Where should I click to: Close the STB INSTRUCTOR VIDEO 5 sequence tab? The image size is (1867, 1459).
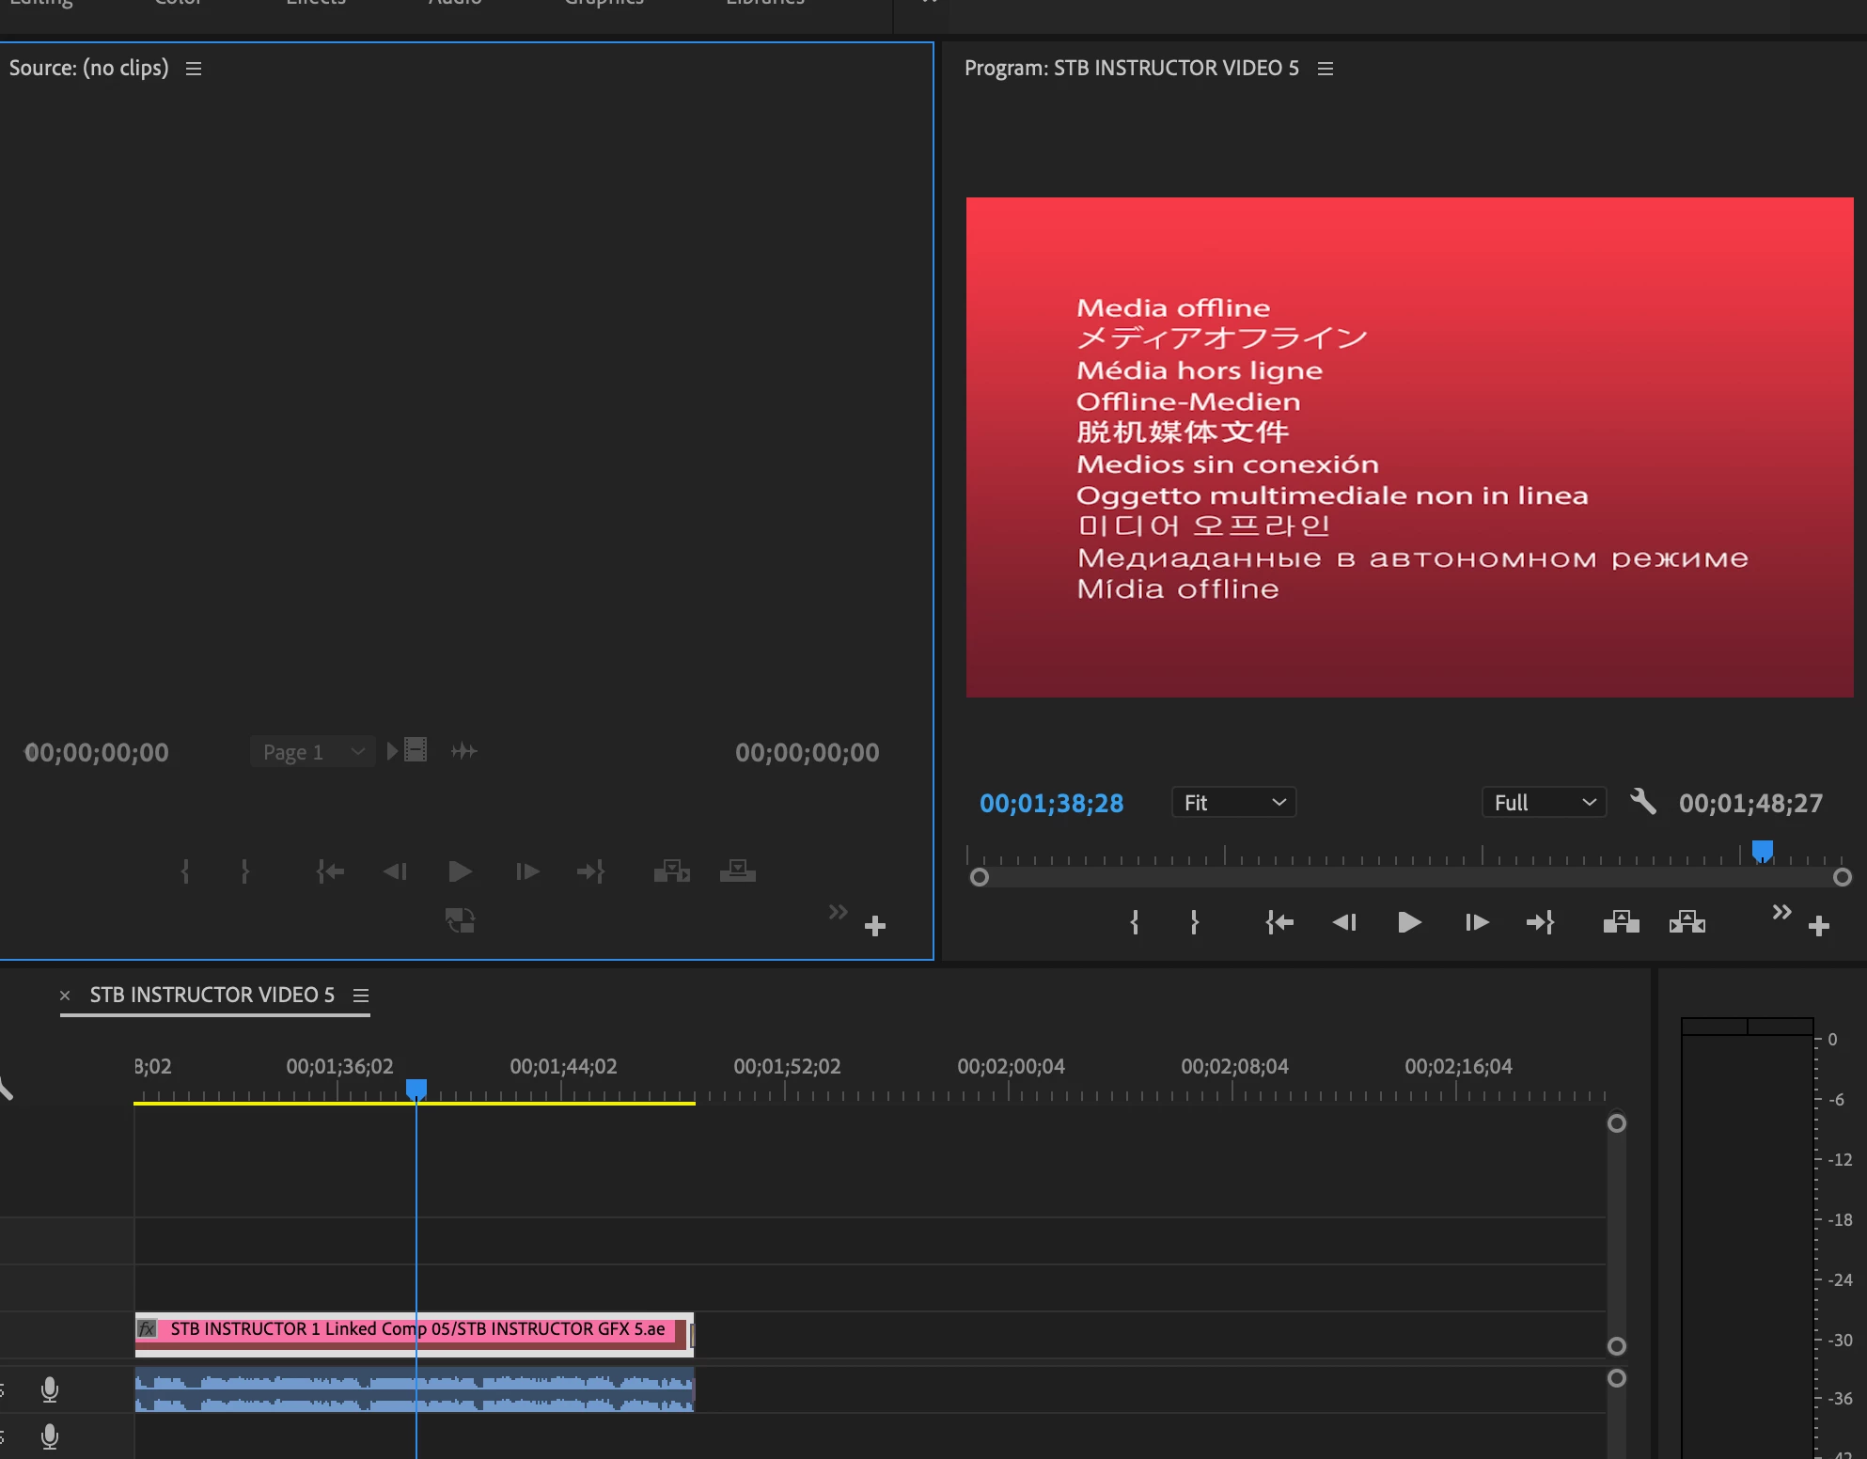click(x=65, y=996)
